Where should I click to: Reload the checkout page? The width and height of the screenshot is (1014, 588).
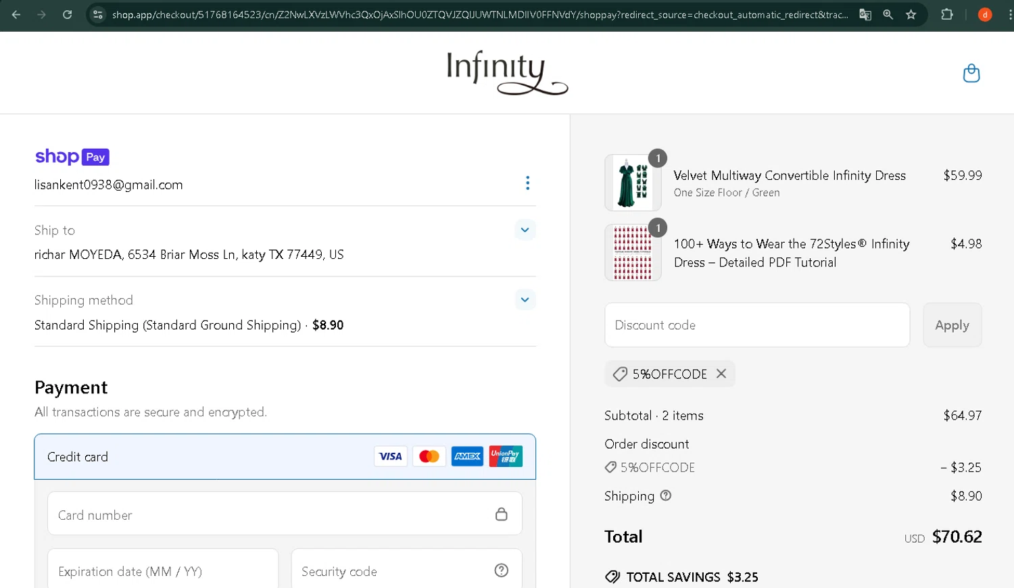point(67,14)
